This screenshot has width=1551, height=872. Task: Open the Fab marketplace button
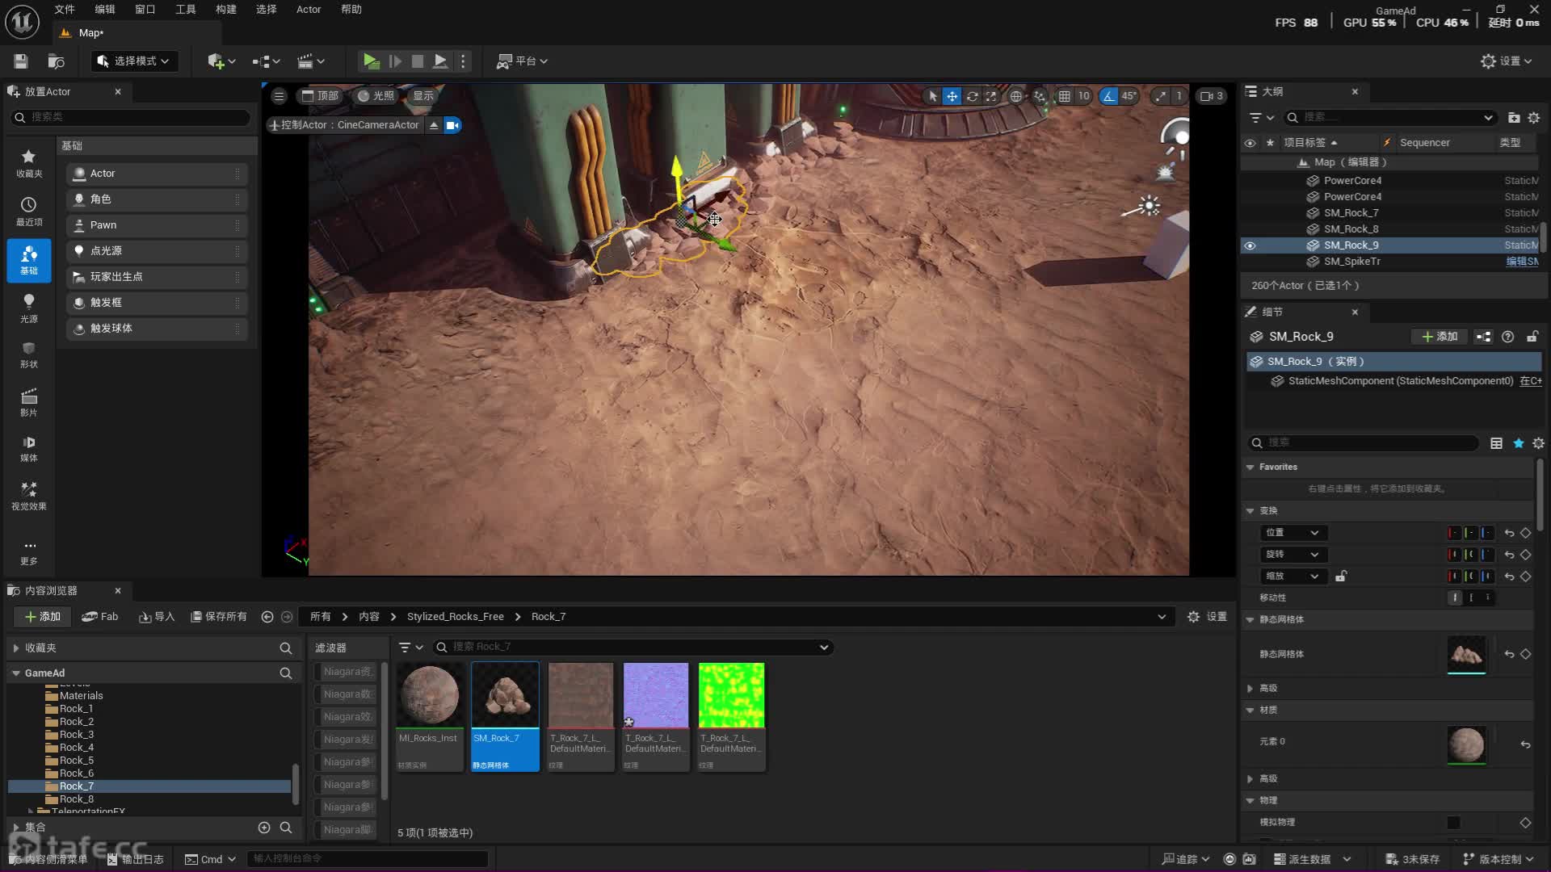pyautogui.click(x=100, y=616)
